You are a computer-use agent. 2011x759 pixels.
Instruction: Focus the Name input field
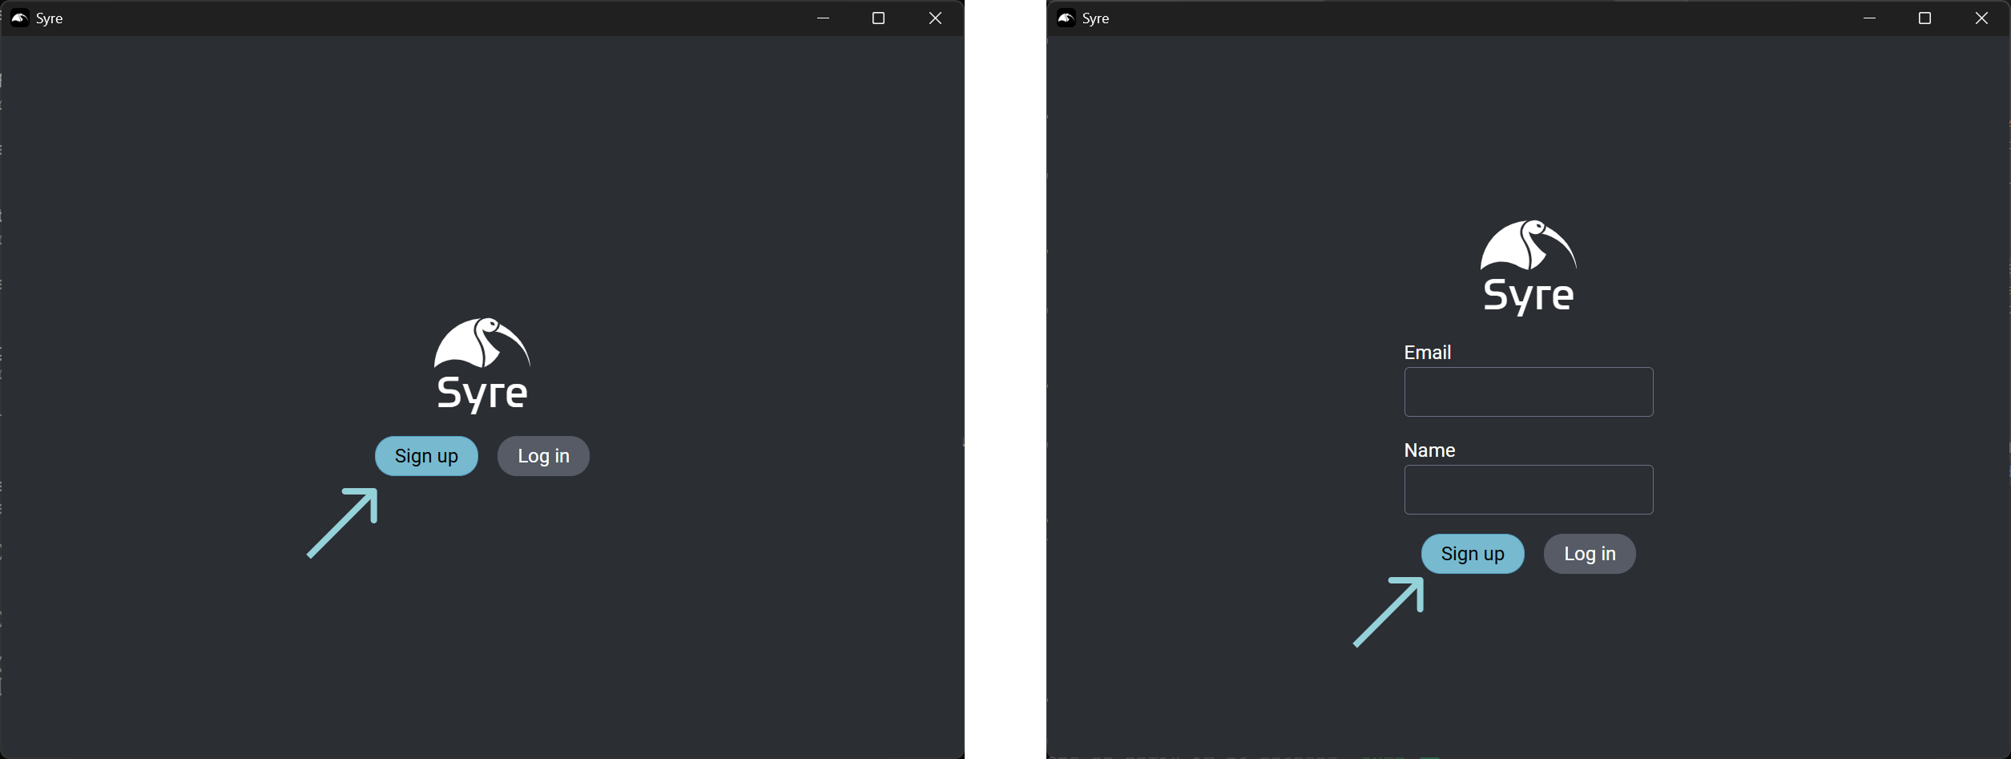pos(1529,490)
